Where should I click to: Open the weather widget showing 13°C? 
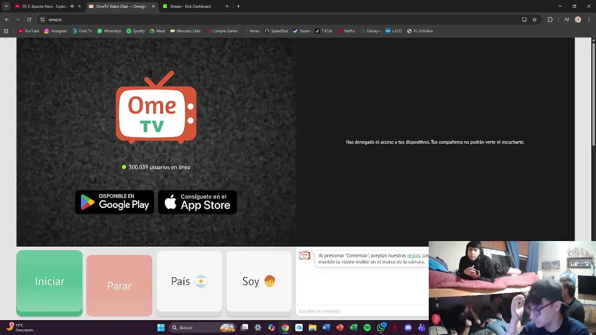(20, 328)
